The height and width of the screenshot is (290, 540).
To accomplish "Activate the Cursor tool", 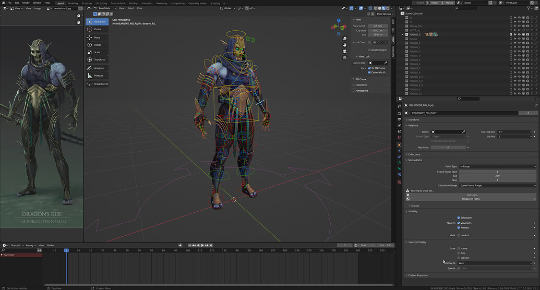I will click(x=97, y=29).
